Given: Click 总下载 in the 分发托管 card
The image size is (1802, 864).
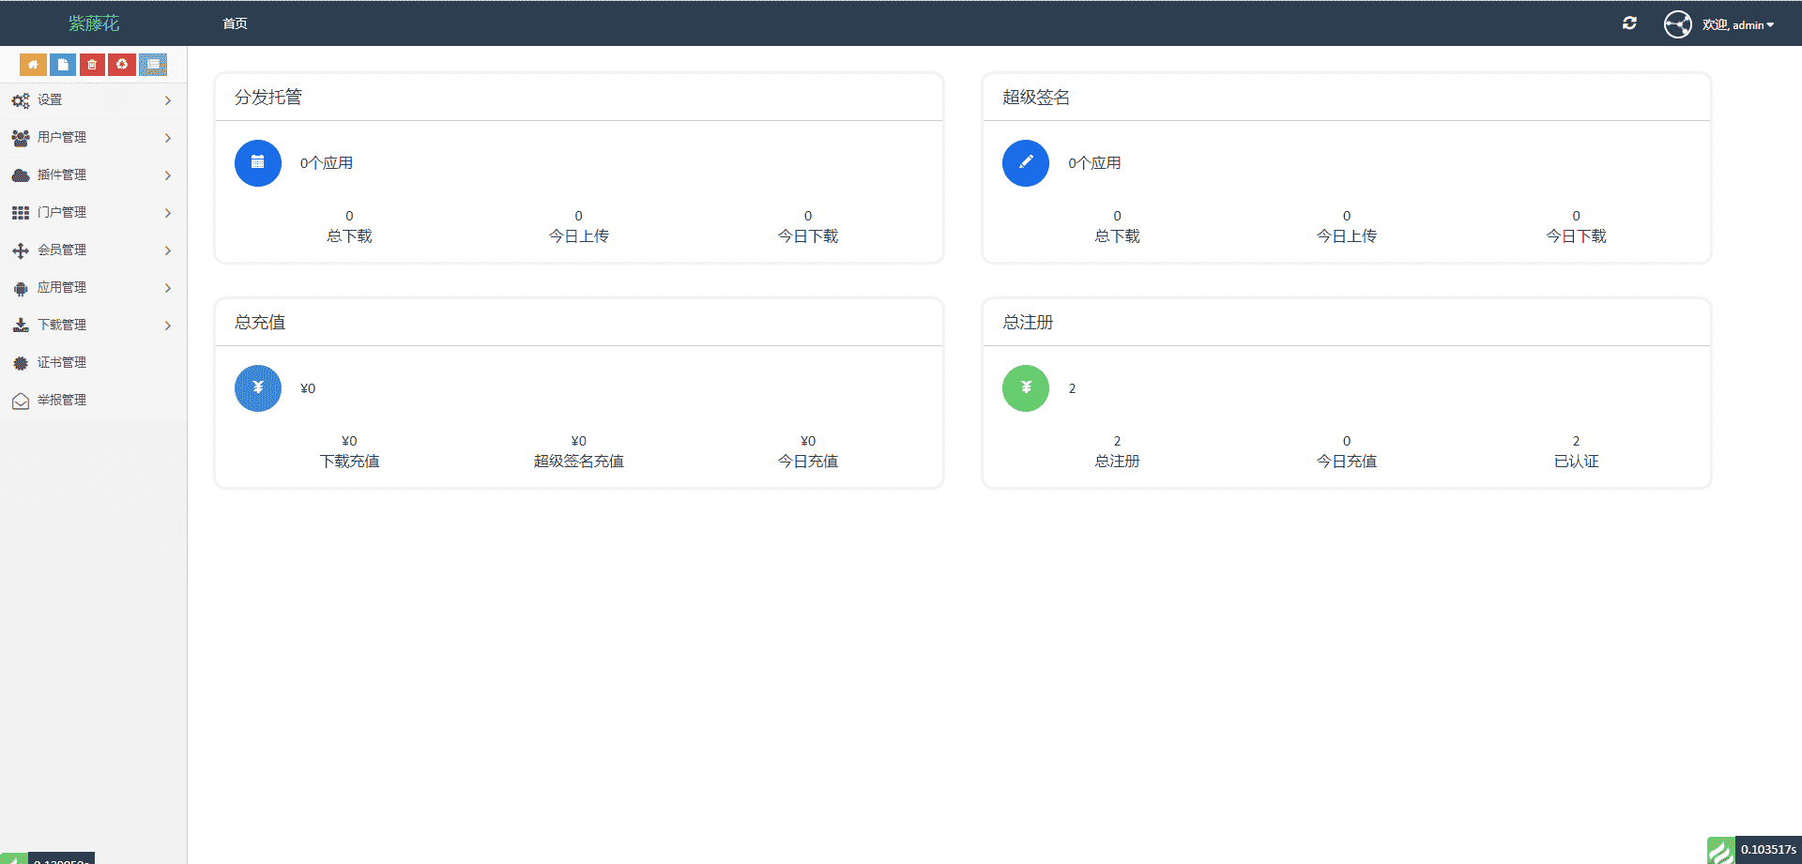Looking at the screenshot, I should pos(349,236).
